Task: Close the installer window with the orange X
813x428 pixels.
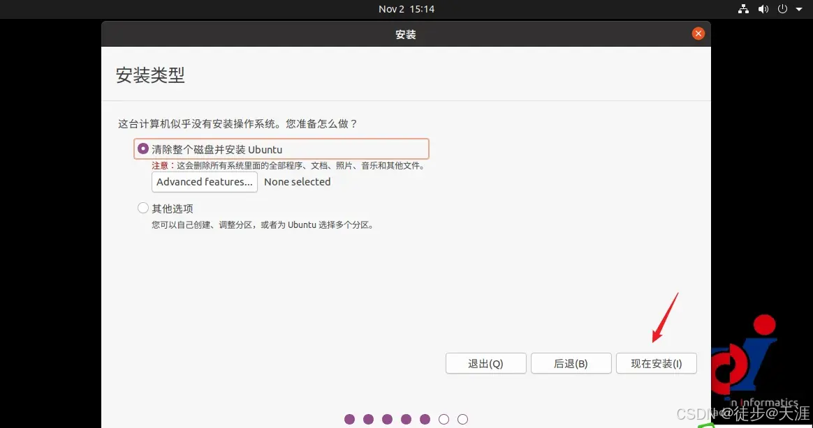Action: [698, 33]
